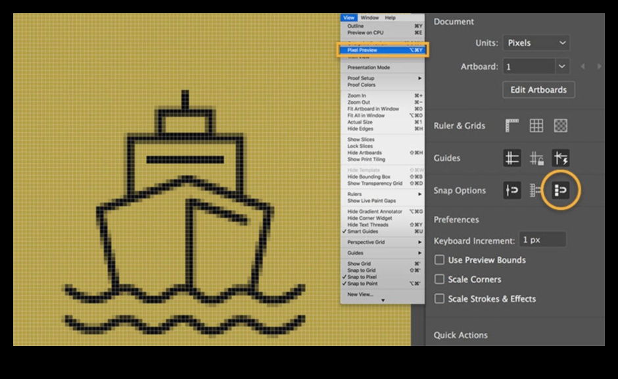The height and width of the screenshot is (379, 618).
Task: Enable the Snap to Grid icon
Action: (x=535, y=190)
